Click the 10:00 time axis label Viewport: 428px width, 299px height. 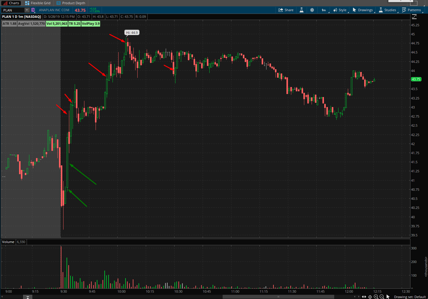point(122,291)
